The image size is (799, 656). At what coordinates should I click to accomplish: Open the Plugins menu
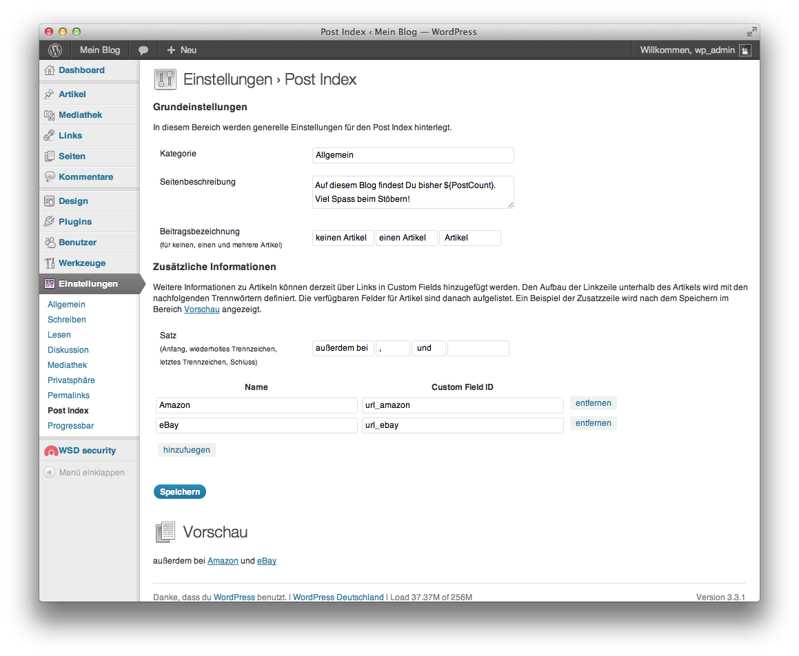click(75, 222)
